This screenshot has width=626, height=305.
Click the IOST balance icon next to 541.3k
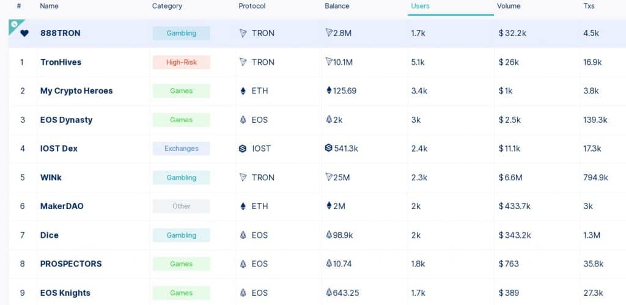[x=328, y=148]
